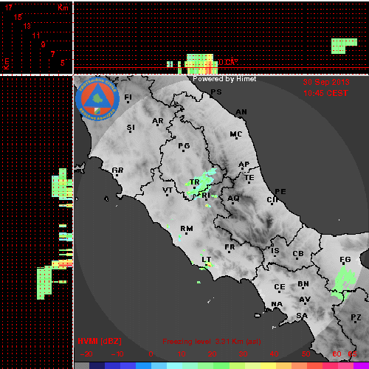Click the 15 km height axis label

point(18,17)
